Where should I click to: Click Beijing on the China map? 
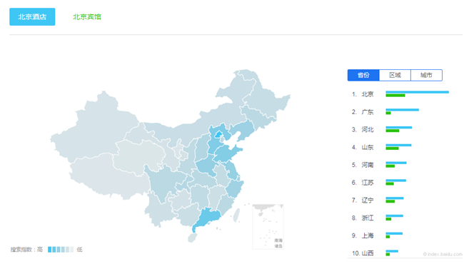click(x=218, y=135)
